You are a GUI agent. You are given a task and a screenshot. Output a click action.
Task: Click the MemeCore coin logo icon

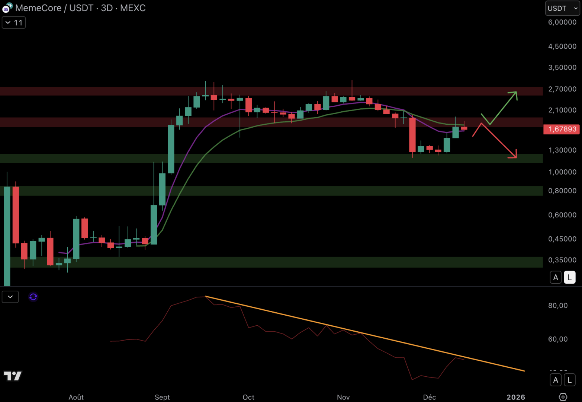click(x=7, y=7)
